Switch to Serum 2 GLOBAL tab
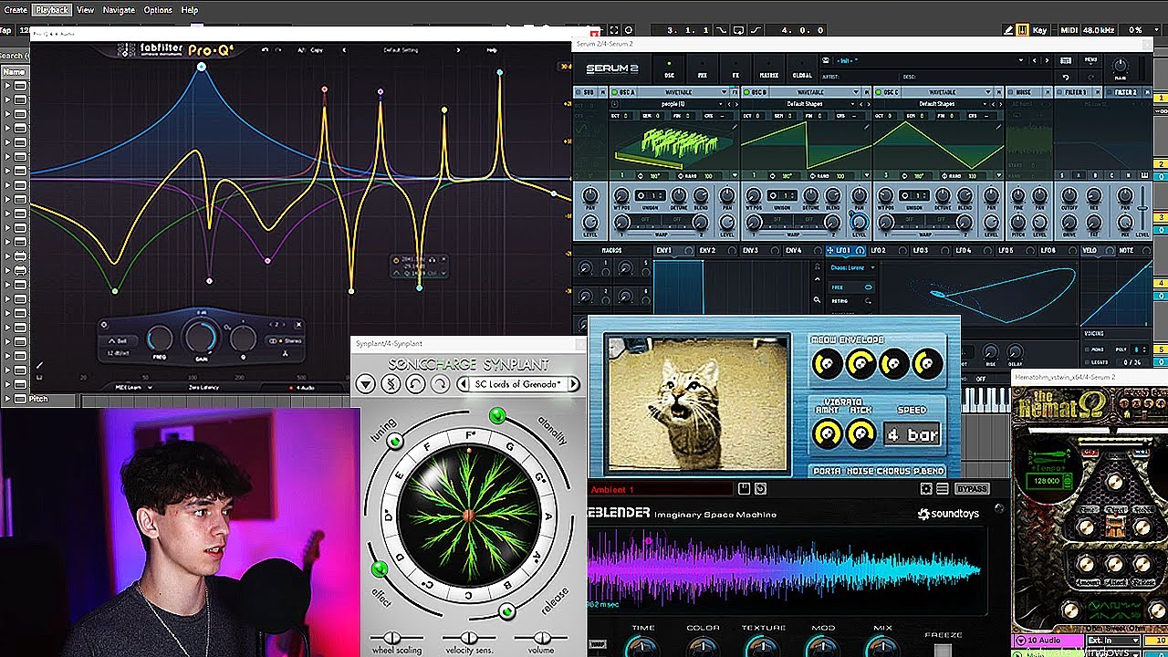The height and width of the screenshot is (657, 1168). (802, 69)
